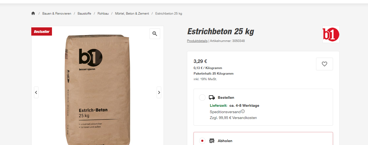Viewport: 368px width, 145px height.
Task: Navigate to Rohbau breadcrumb
Action: [x=103, y=14]
